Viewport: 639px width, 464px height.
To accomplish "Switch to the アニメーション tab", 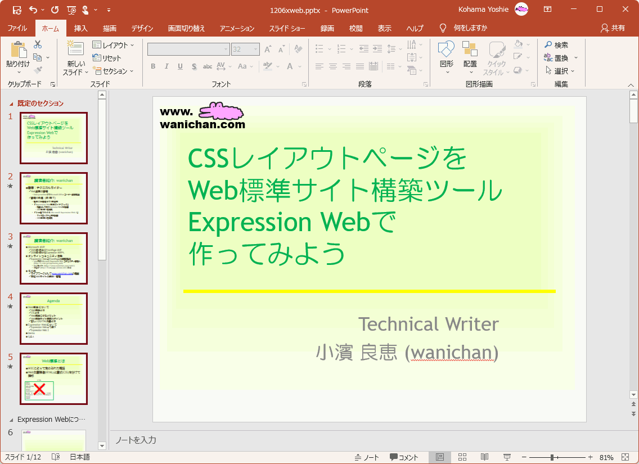I will point(237,28).
